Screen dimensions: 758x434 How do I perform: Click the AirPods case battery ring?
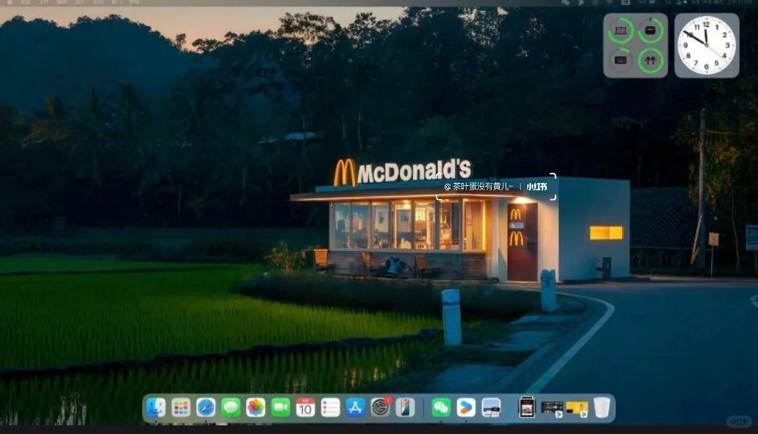click(x=651, y=31)
